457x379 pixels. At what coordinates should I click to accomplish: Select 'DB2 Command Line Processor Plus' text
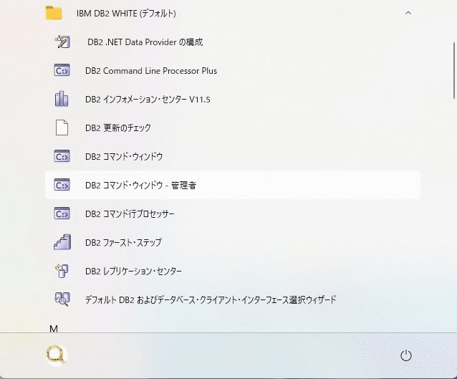click(151, 71)
